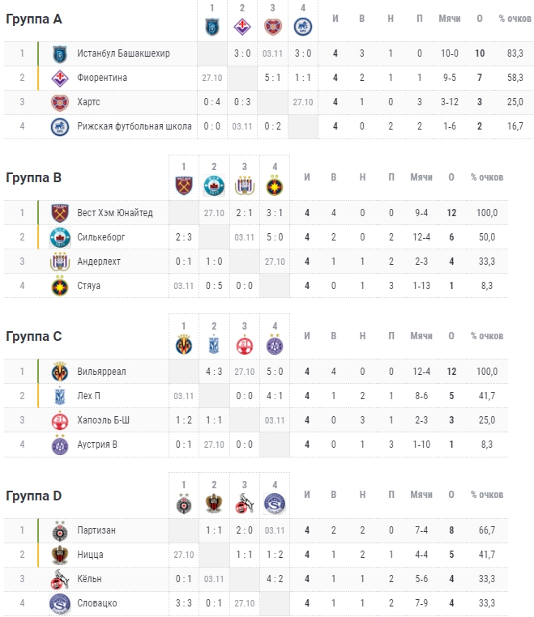Click the Fiorentina logo in standings row
The image size is (534, 617).
pyautogui.click(x=60, y=78)
